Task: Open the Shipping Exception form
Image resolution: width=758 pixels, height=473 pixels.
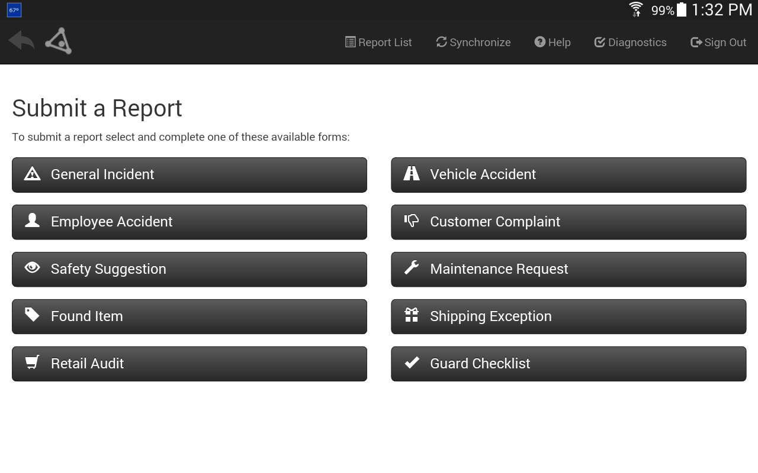Action: pyautogui.click(x=568, y=316)
